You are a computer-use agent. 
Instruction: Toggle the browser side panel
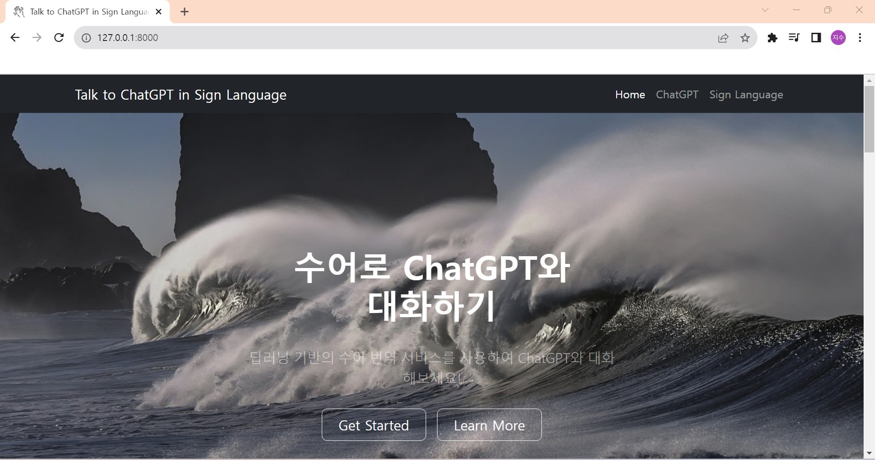click(x=816, y=38)
